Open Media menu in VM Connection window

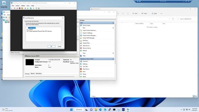(x=23, y=6)
